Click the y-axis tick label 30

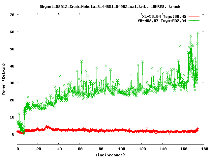12,83
